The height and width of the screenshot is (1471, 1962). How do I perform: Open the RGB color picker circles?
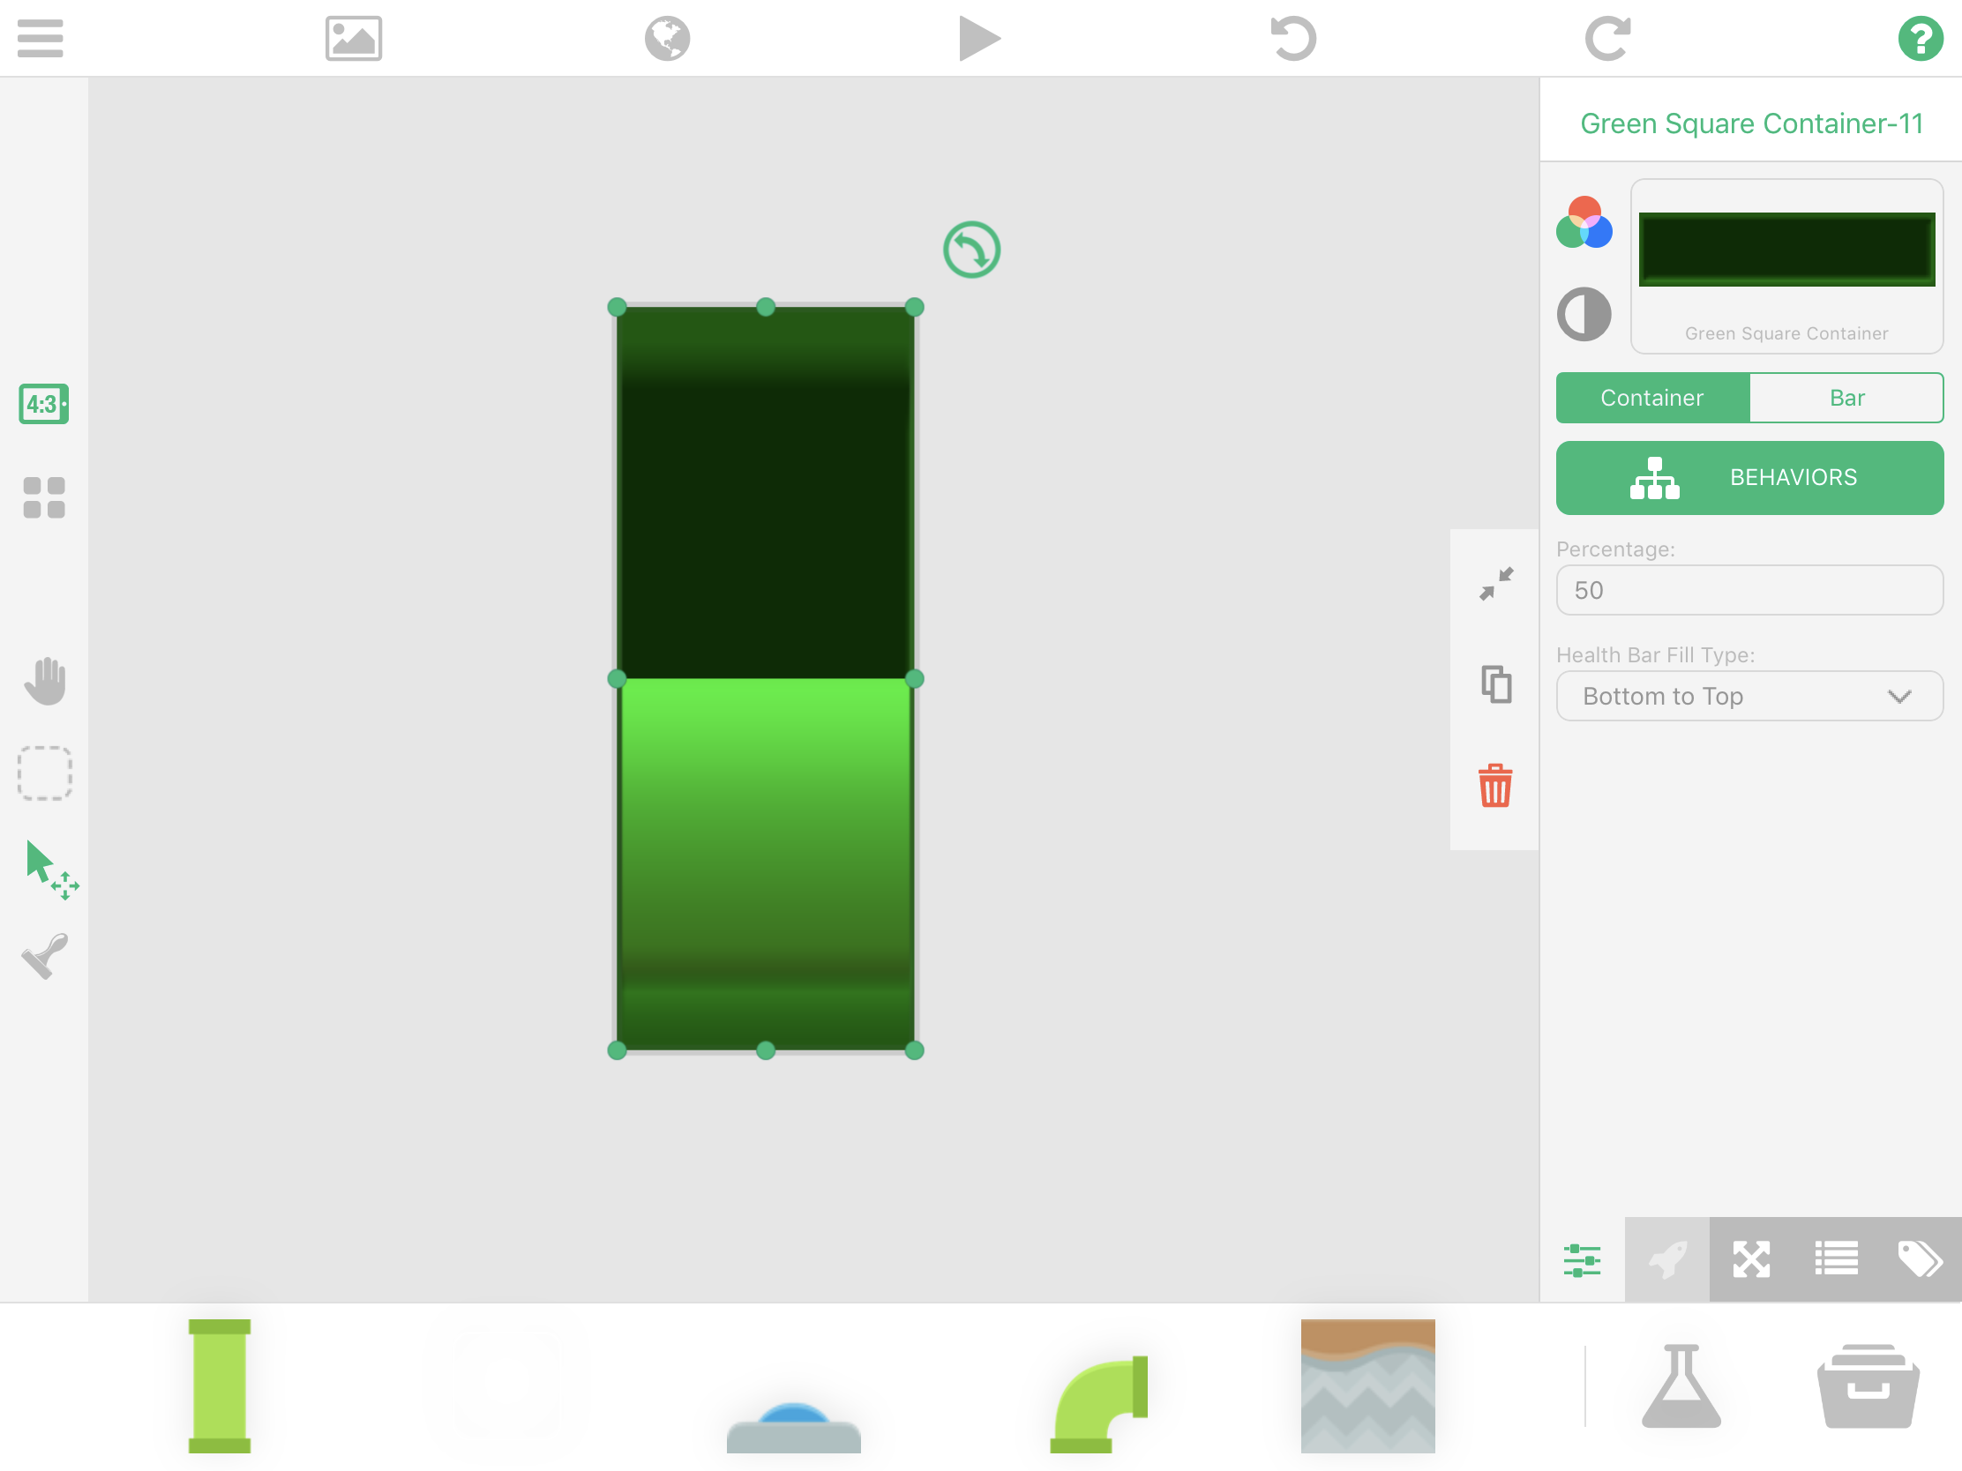click(1584, 222)
